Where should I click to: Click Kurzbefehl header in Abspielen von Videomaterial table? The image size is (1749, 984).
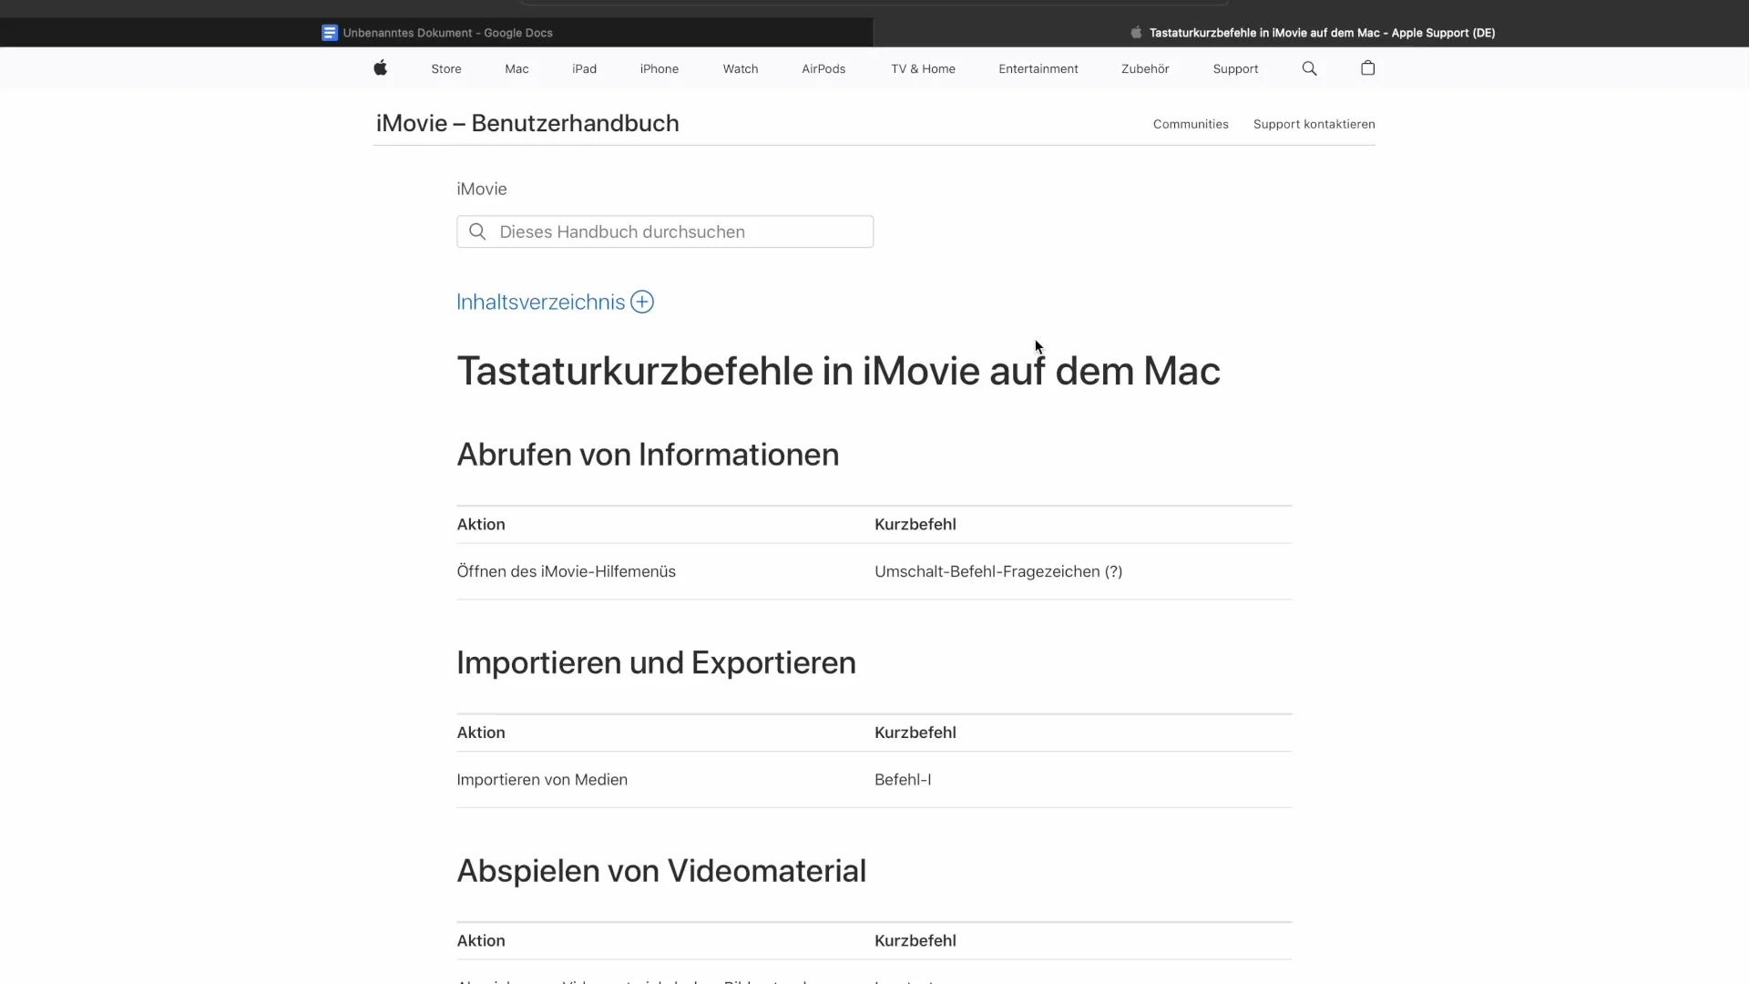(x=915, y=940)
